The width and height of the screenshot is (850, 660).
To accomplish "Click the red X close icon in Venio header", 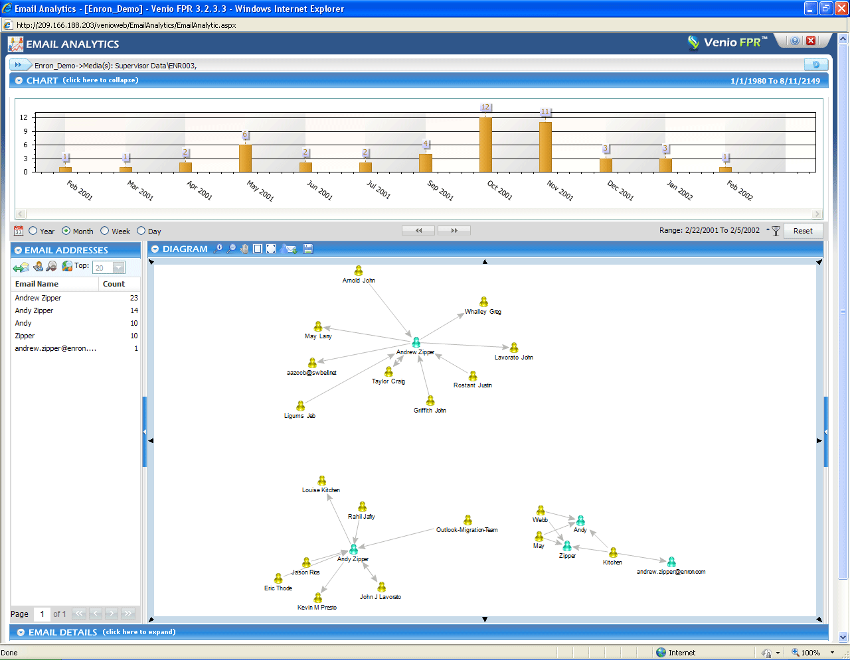I will pos(811,41).
